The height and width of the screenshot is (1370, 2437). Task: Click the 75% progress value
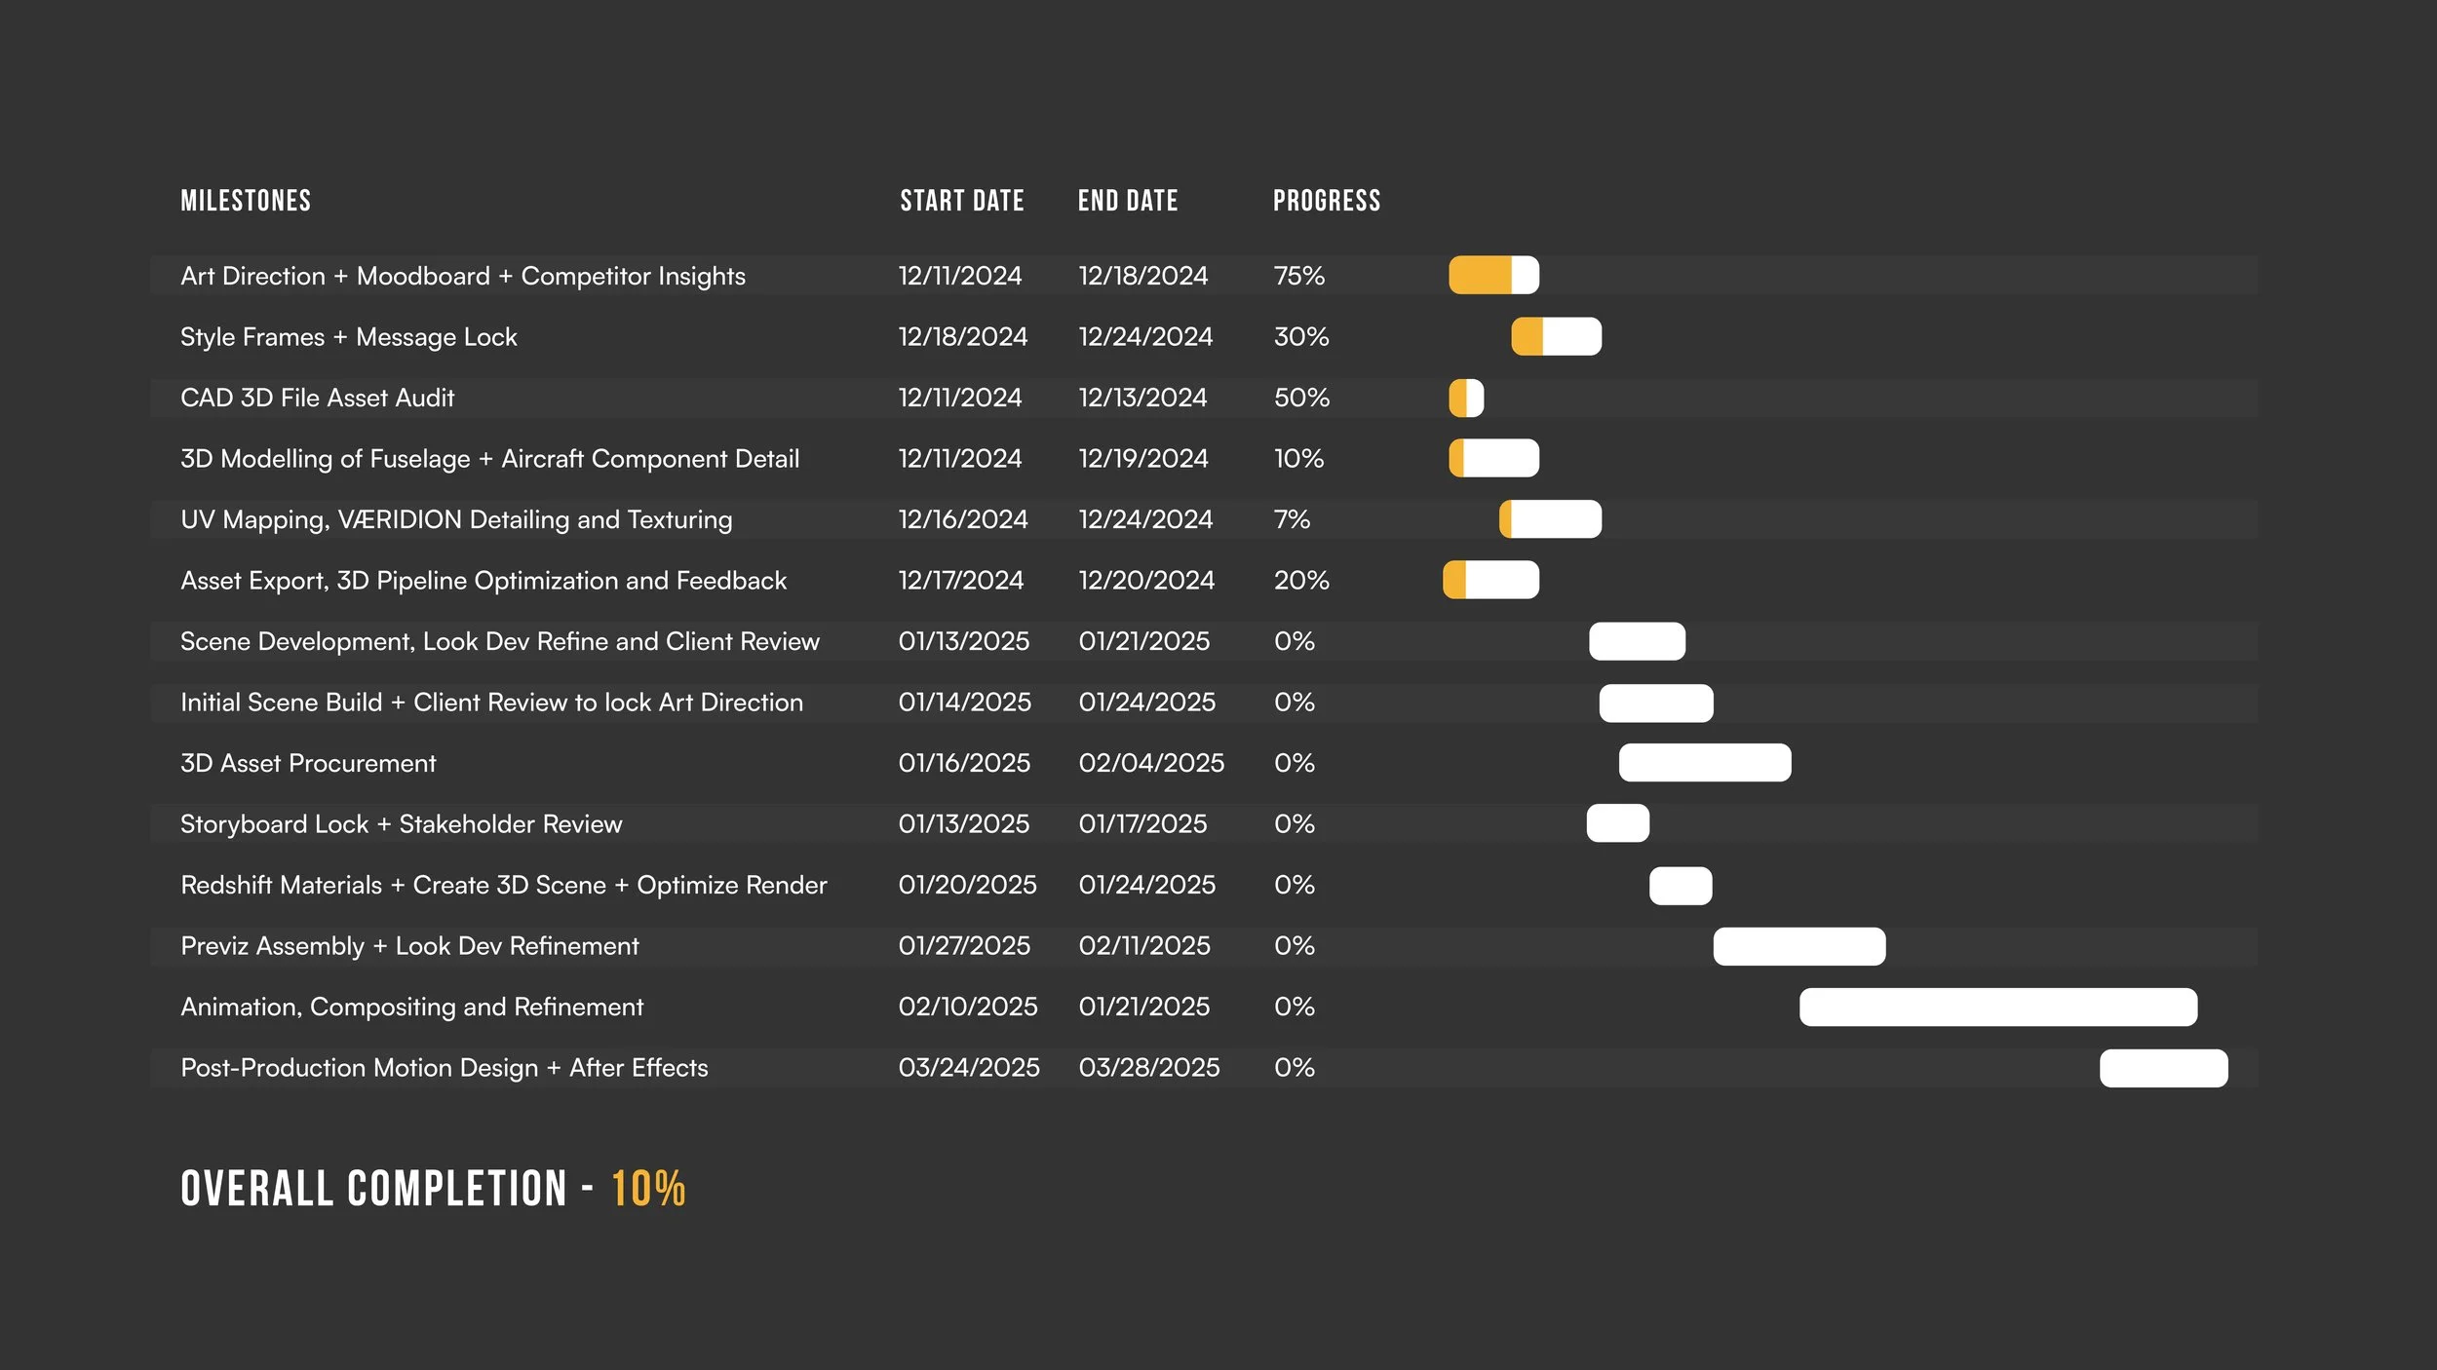pyautogui.click(x=1299, y=277)
